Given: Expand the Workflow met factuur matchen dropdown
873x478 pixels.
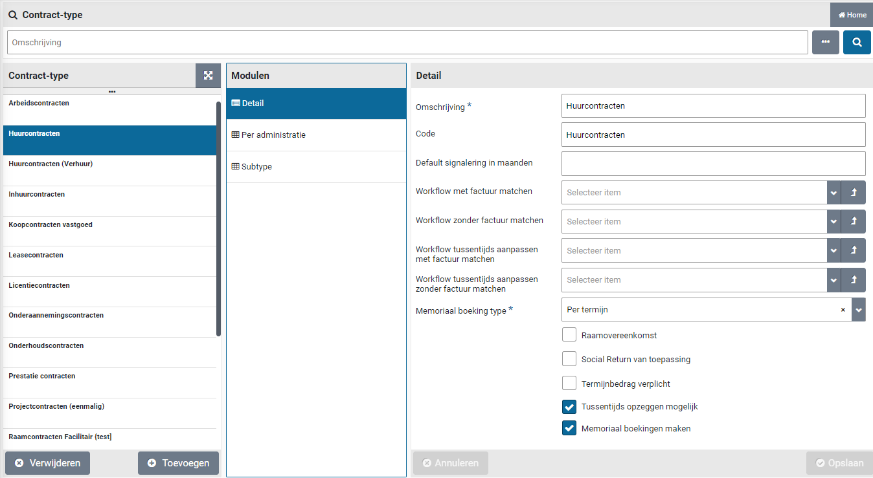Looking at the screenshot, I should [x=833, y=192].
